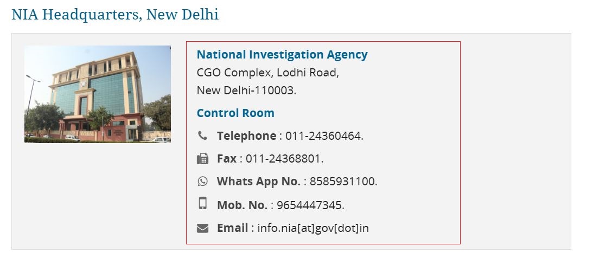593x259 pixels.
Task: Click the info.nia[at]gov[dot]in email address
Action: (313, 228)
